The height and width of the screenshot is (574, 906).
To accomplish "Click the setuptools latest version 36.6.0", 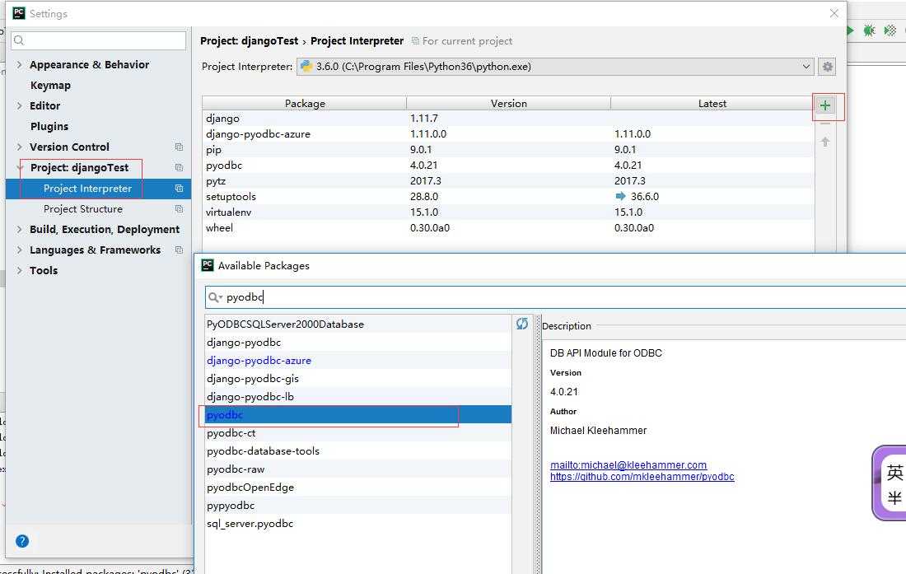I will 644,196.
